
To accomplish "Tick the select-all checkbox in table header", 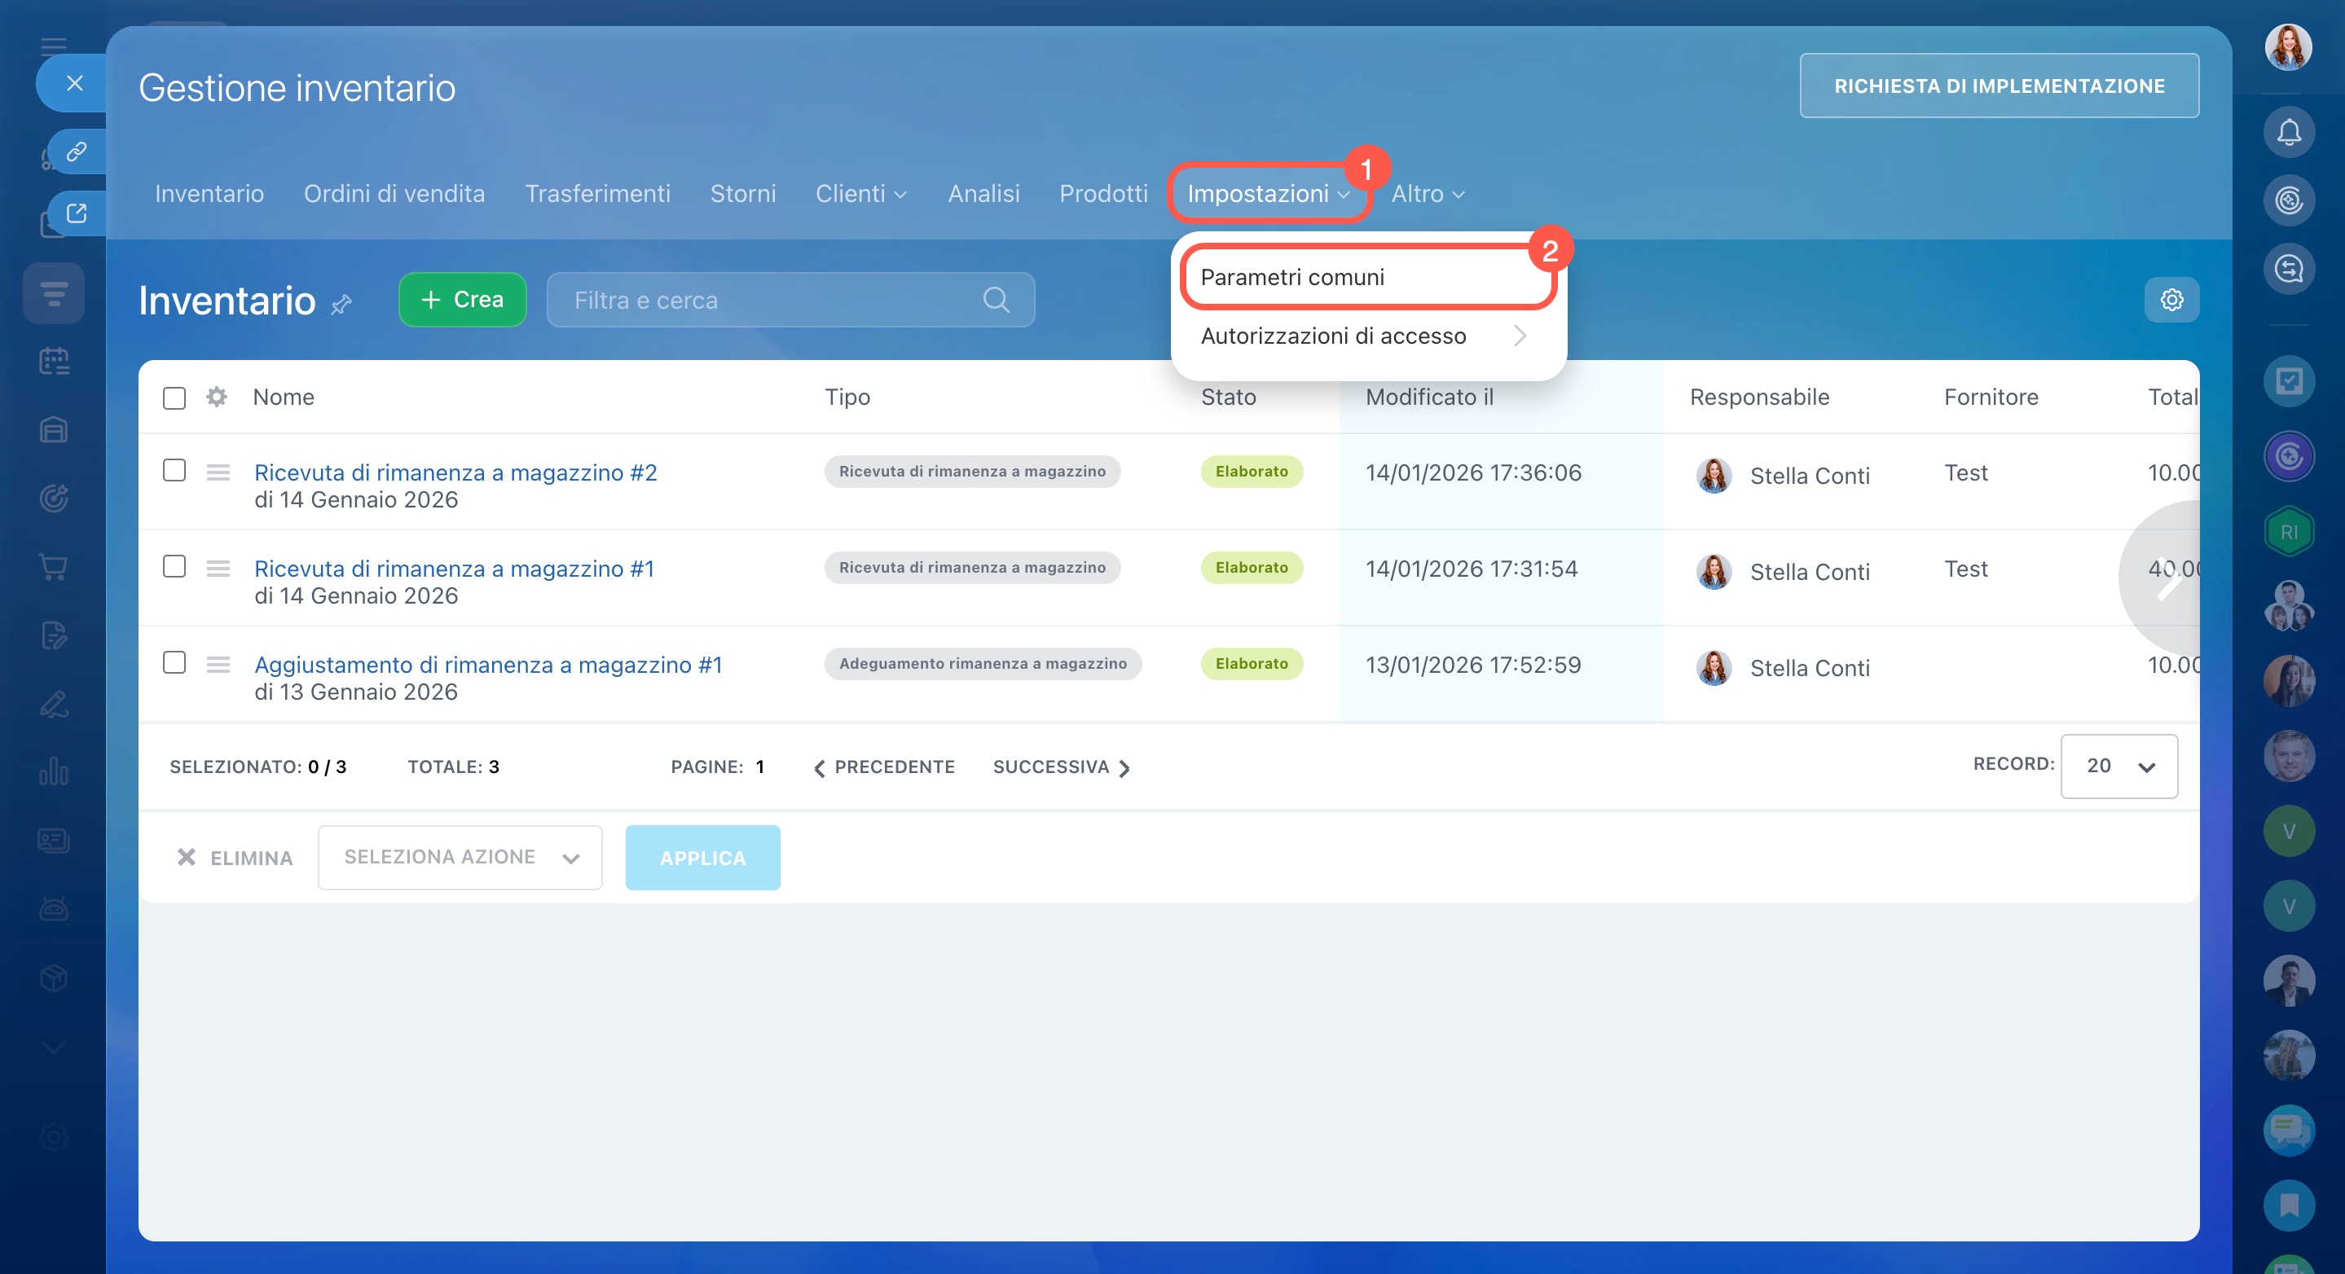I will [174, 398].
